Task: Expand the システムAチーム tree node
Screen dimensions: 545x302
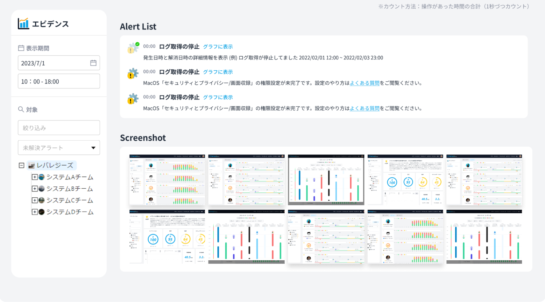Action: 35,177
